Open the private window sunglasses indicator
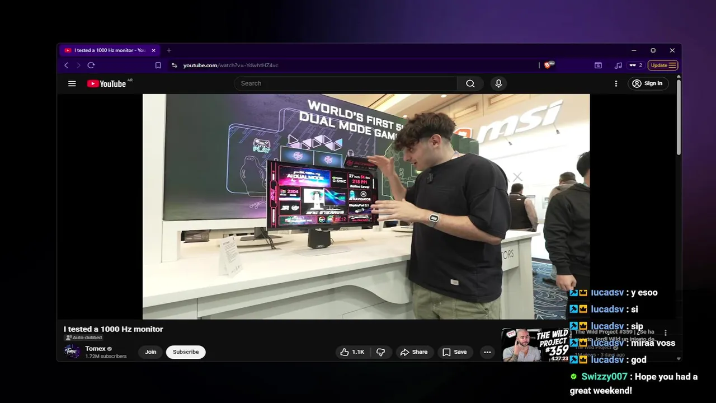Screen dimensions: 716x403 (636, 65)
